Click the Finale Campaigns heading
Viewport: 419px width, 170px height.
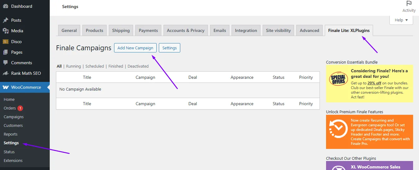84,48
